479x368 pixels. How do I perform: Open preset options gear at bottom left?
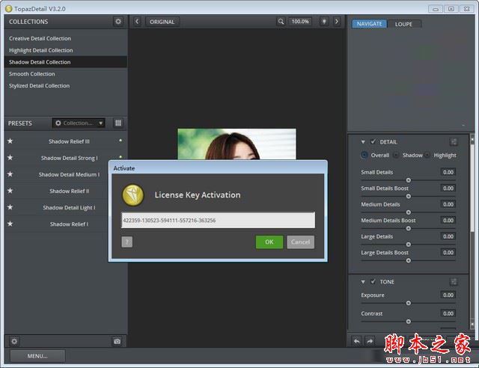point(14,341)
